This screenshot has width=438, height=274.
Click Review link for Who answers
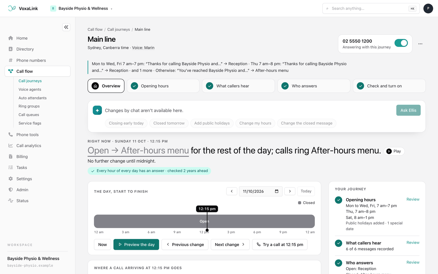pos(413,262)
